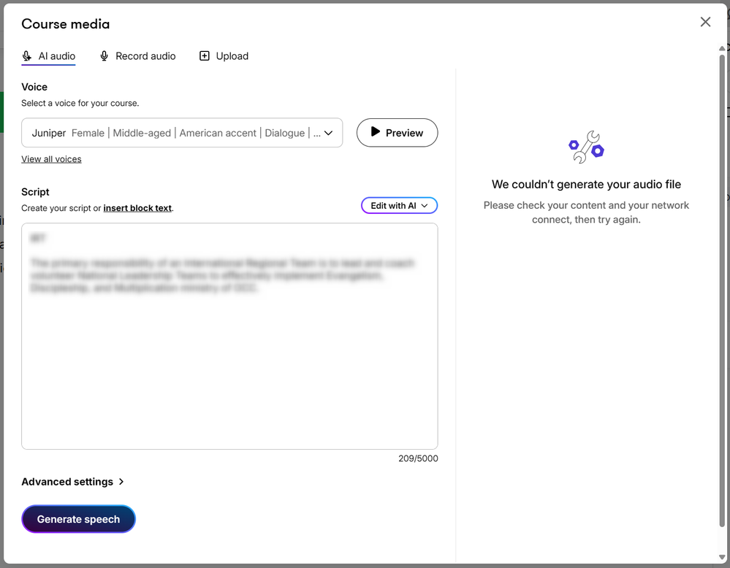Click the Upload plus-square icon
Image resolution: width=730 pixels, height=568 pixels.
[x=205, y=56]
